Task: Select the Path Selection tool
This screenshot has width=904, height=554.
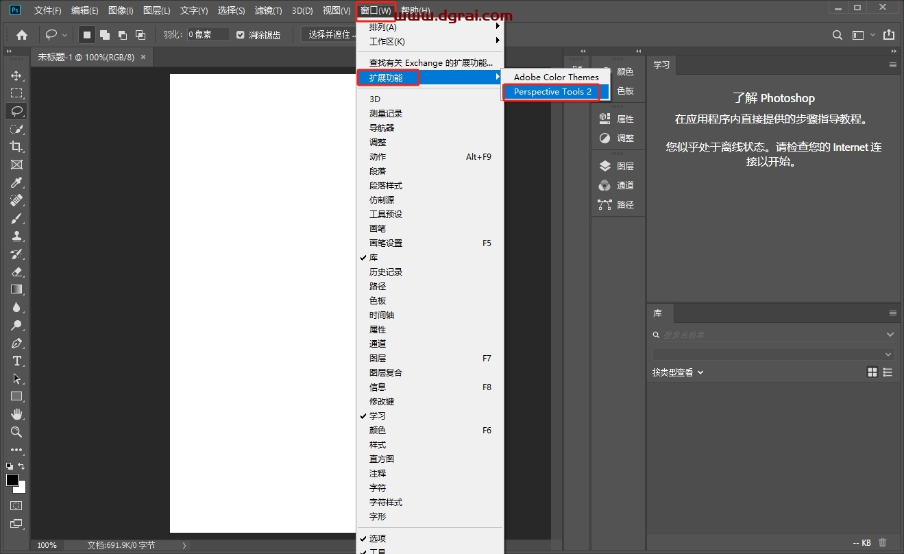Action: click(16, 378)
